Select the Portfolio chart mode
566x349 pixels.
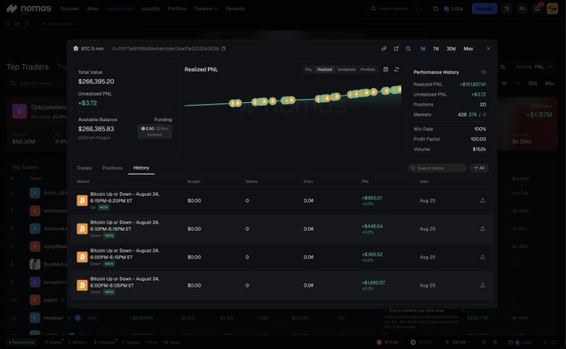367,69
